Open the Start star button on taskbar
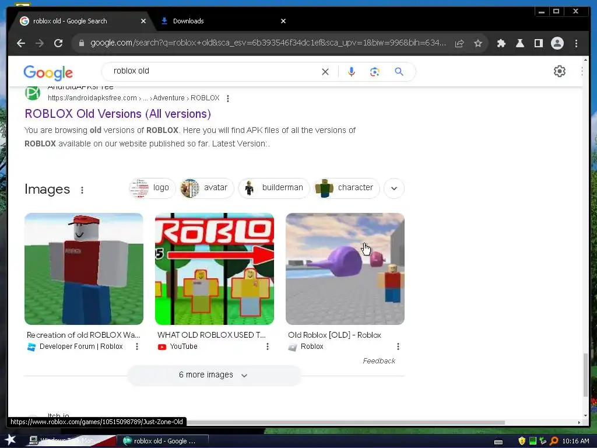Viewport: 597px width, 448px height. [10, 440]
